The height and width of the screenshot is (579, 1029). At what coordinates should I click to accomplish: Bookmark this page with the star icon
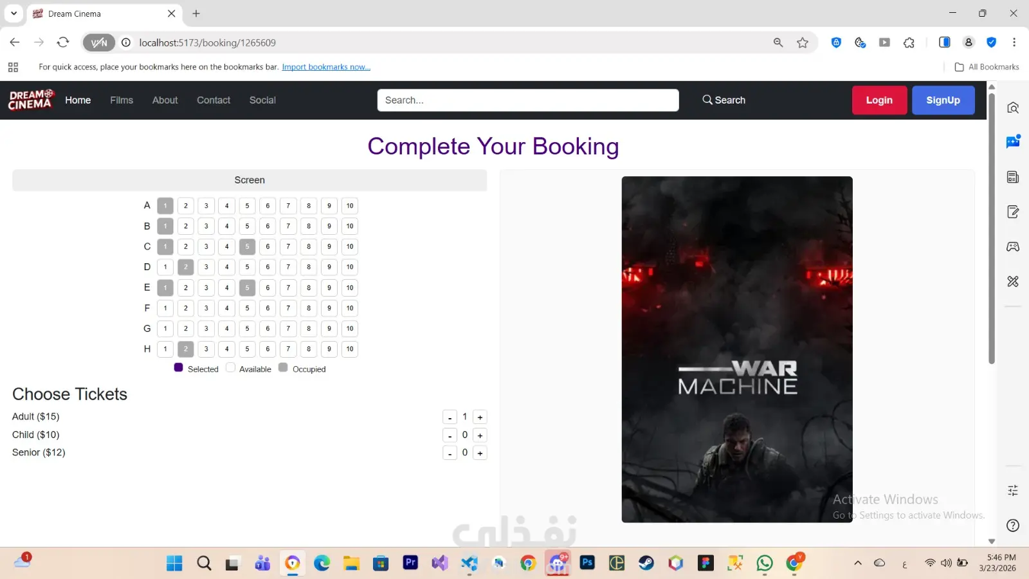(x=803, y=42)
